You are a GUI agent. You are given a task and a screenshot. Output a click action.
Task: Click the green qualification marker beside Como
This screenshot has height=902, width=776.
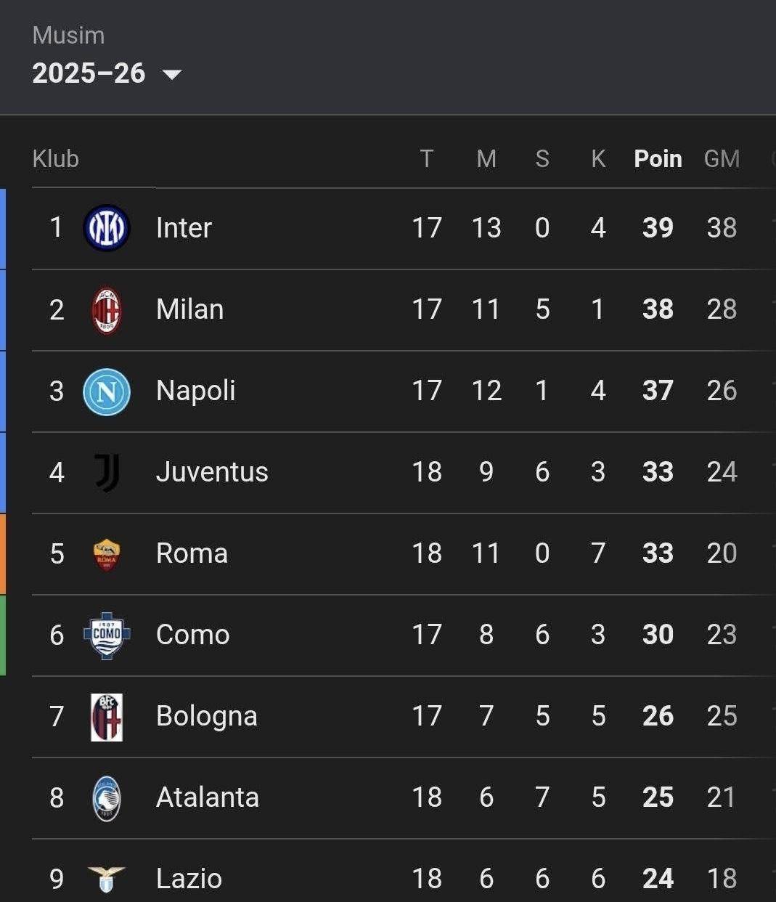point(3,635)
